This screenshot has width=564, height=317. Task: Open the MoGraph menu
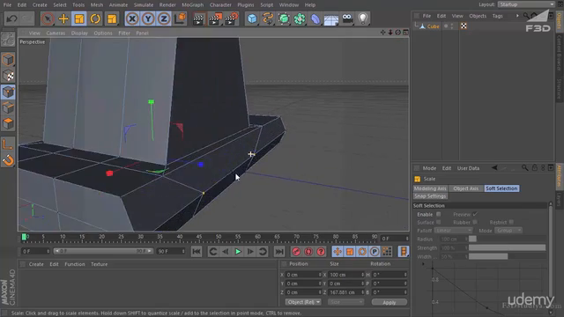(192, 4)
